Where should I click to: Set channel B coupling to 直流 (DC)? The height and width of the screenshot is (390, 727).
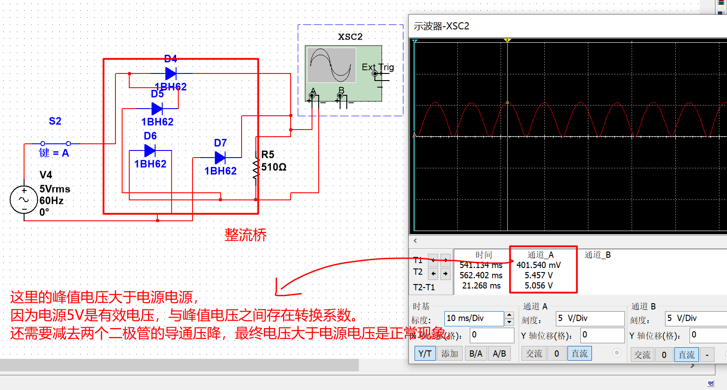pyautogui.click(x=686, y=355)
